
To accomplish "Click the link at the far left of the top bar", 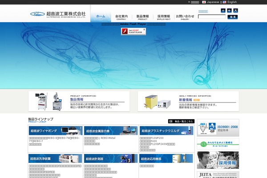I will 194,2.
